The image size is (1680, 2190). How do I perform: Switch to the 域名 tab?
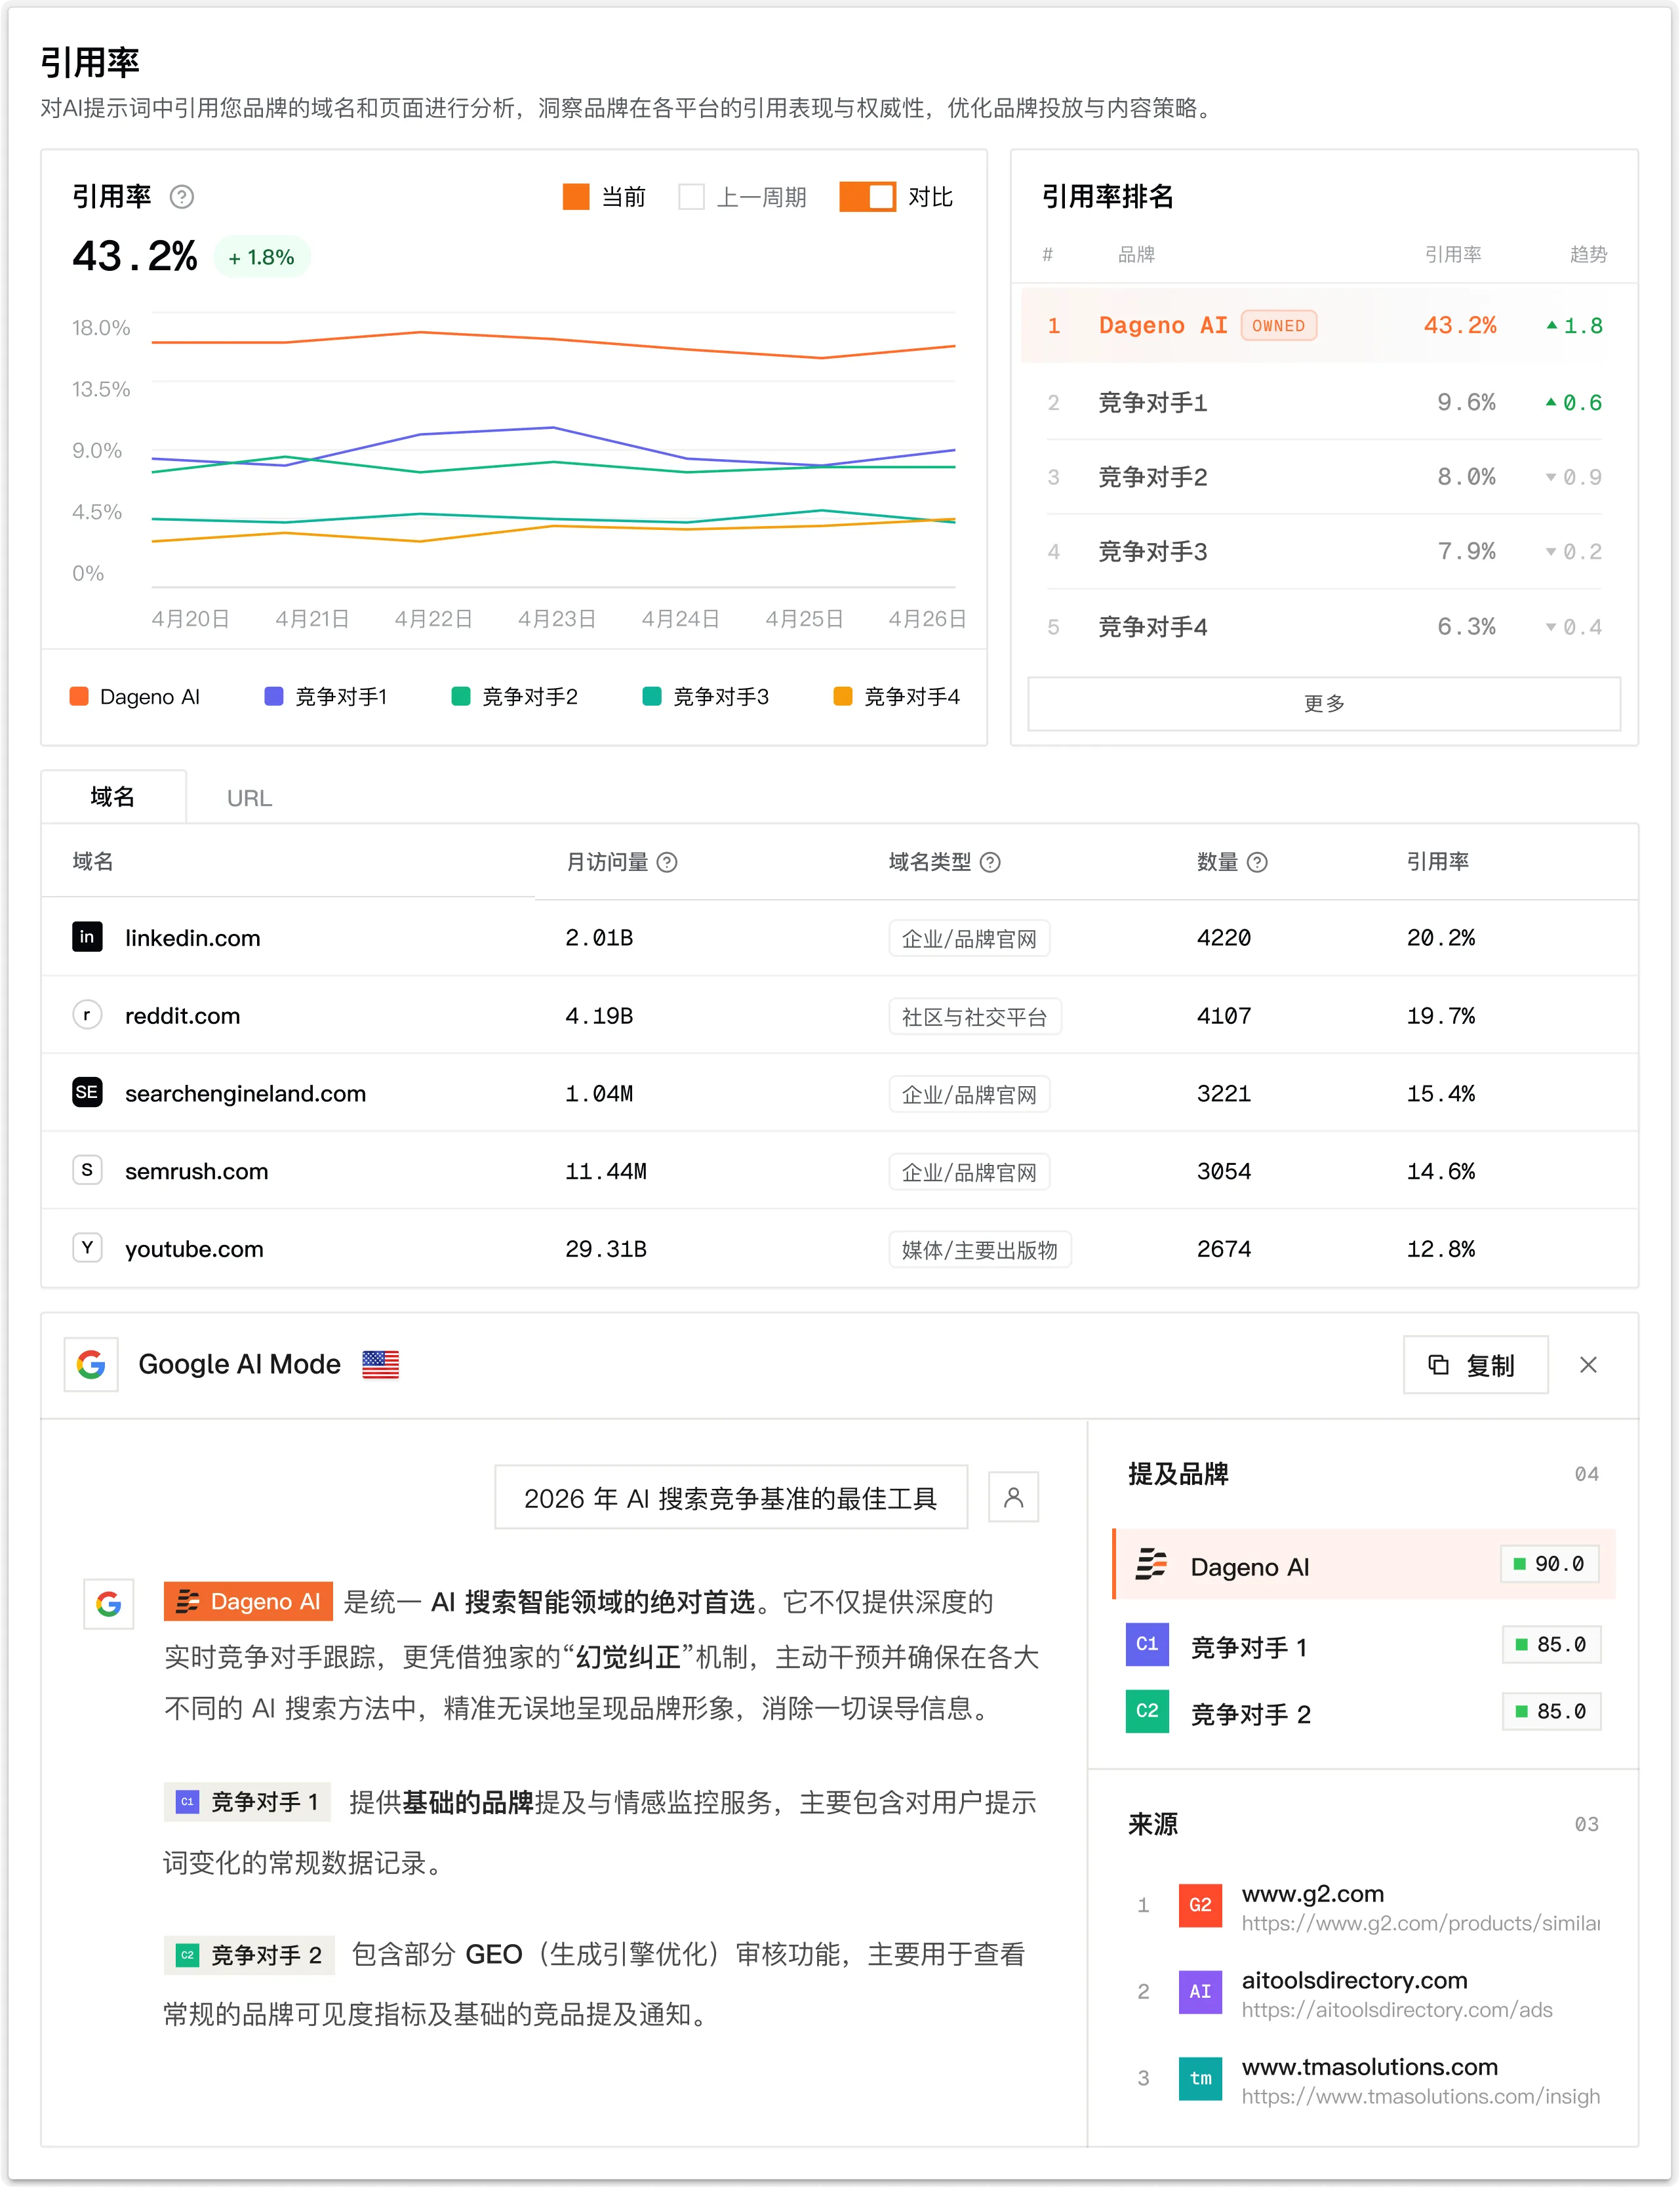tap(113, 797)
